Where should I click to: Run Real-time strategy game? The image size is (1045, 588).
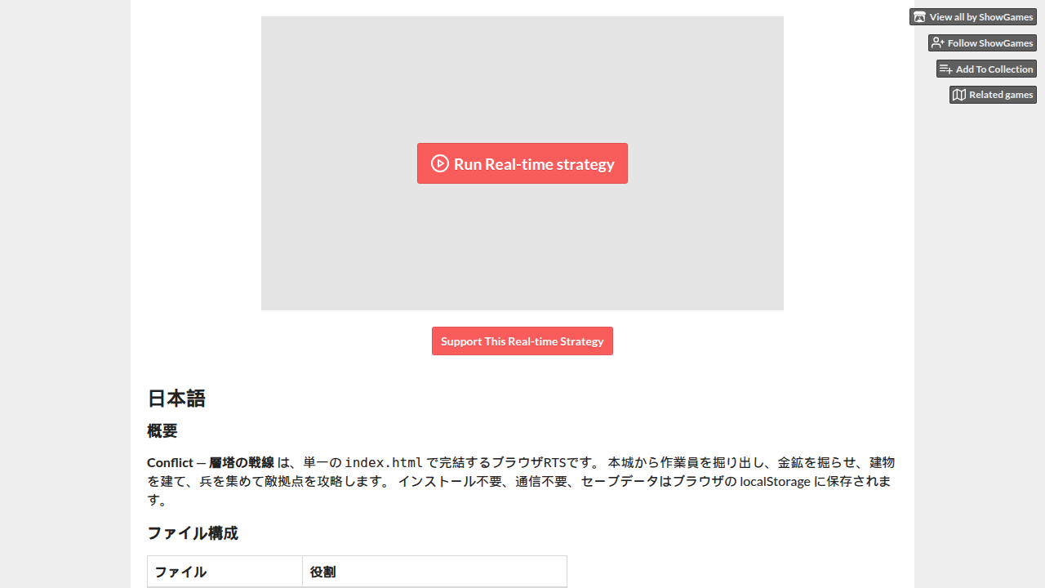click(x=522, y=163)
